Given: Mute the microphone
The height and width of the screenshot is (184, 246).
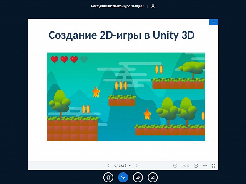Looking at the screenshot, I should click(x=108, y=177).
